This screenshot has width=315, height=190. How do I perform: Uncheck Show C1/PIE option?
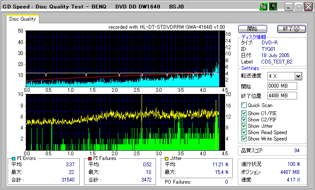(244, 113)
